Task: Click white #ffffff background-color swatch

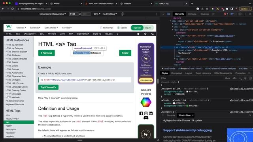Action: 187,92
